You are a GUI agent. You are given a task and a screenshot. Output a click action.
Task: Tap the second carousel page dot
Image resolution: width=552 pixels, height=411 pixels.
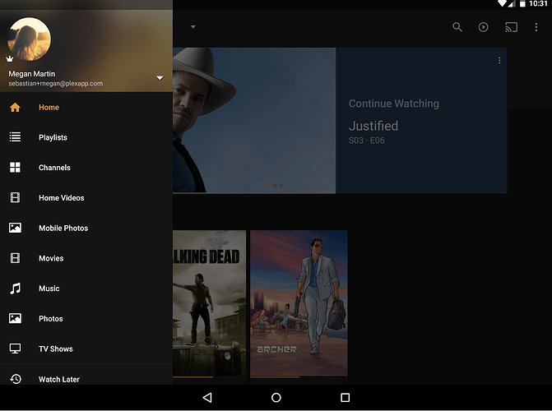275,185
